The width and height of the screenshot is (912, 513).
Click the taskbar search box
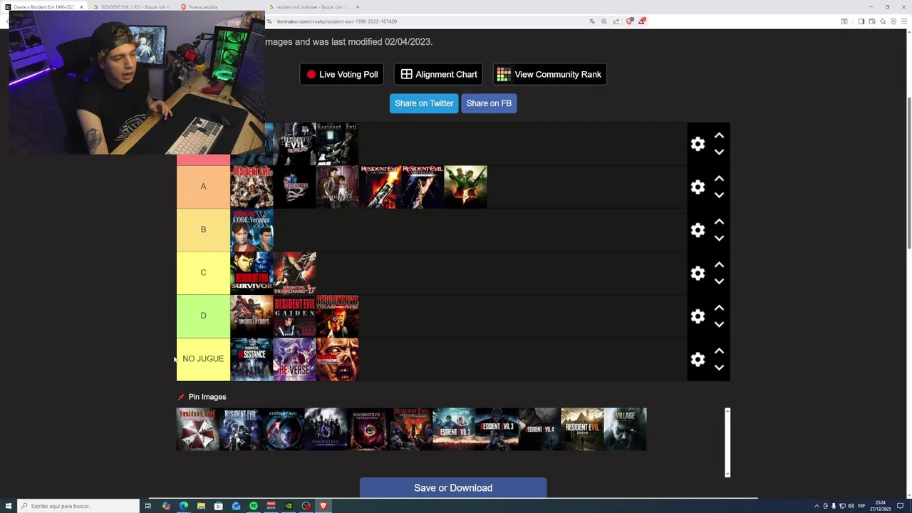click(78, 506)
